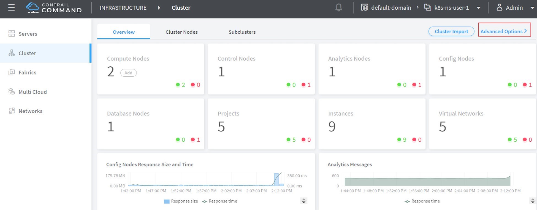Click the Fabrics sidebar icon
537x210 pixels.
point(12,72)
